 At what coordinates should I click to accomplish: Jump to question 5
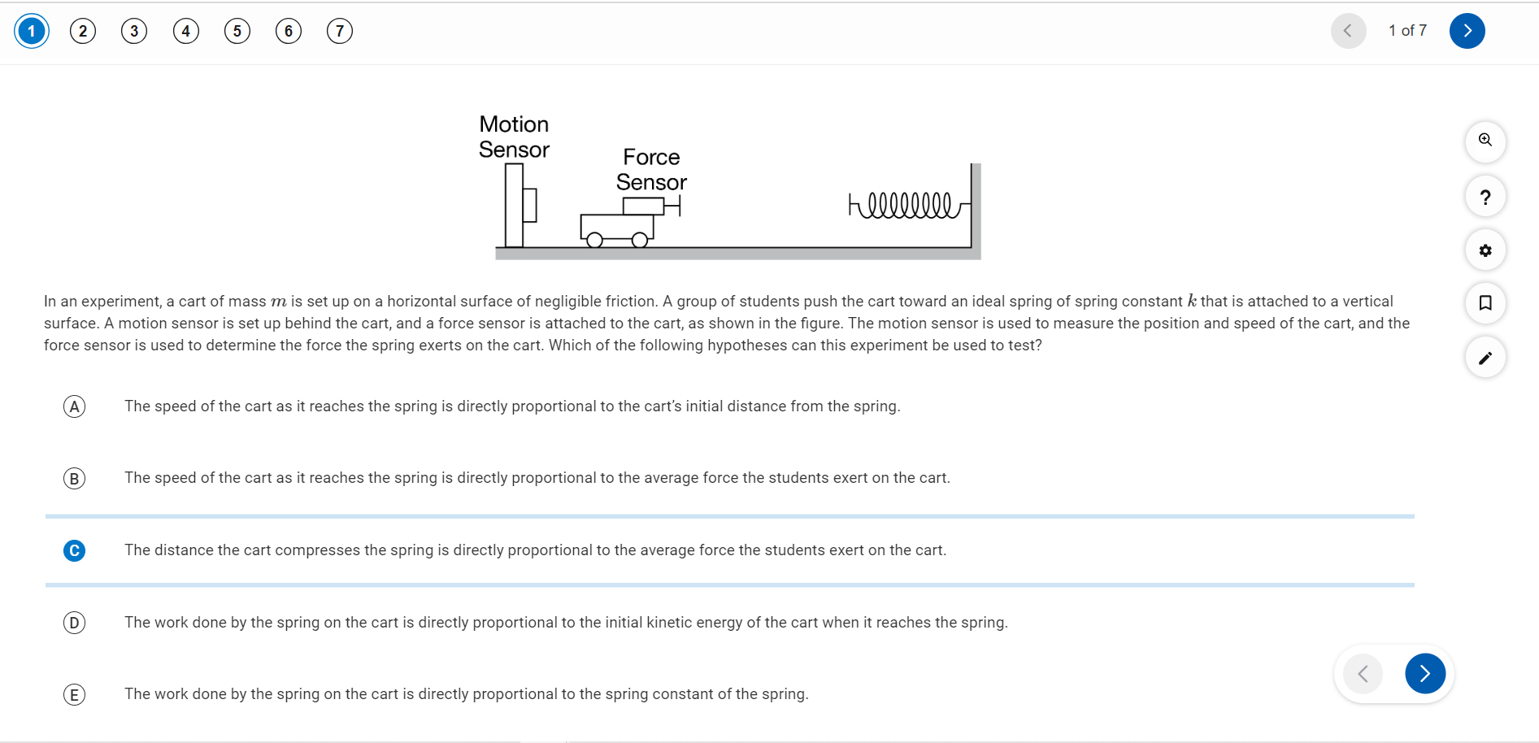237,30
